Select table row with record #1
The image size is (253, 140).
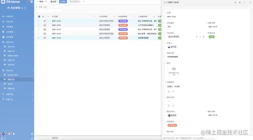(x=98, y=21)
